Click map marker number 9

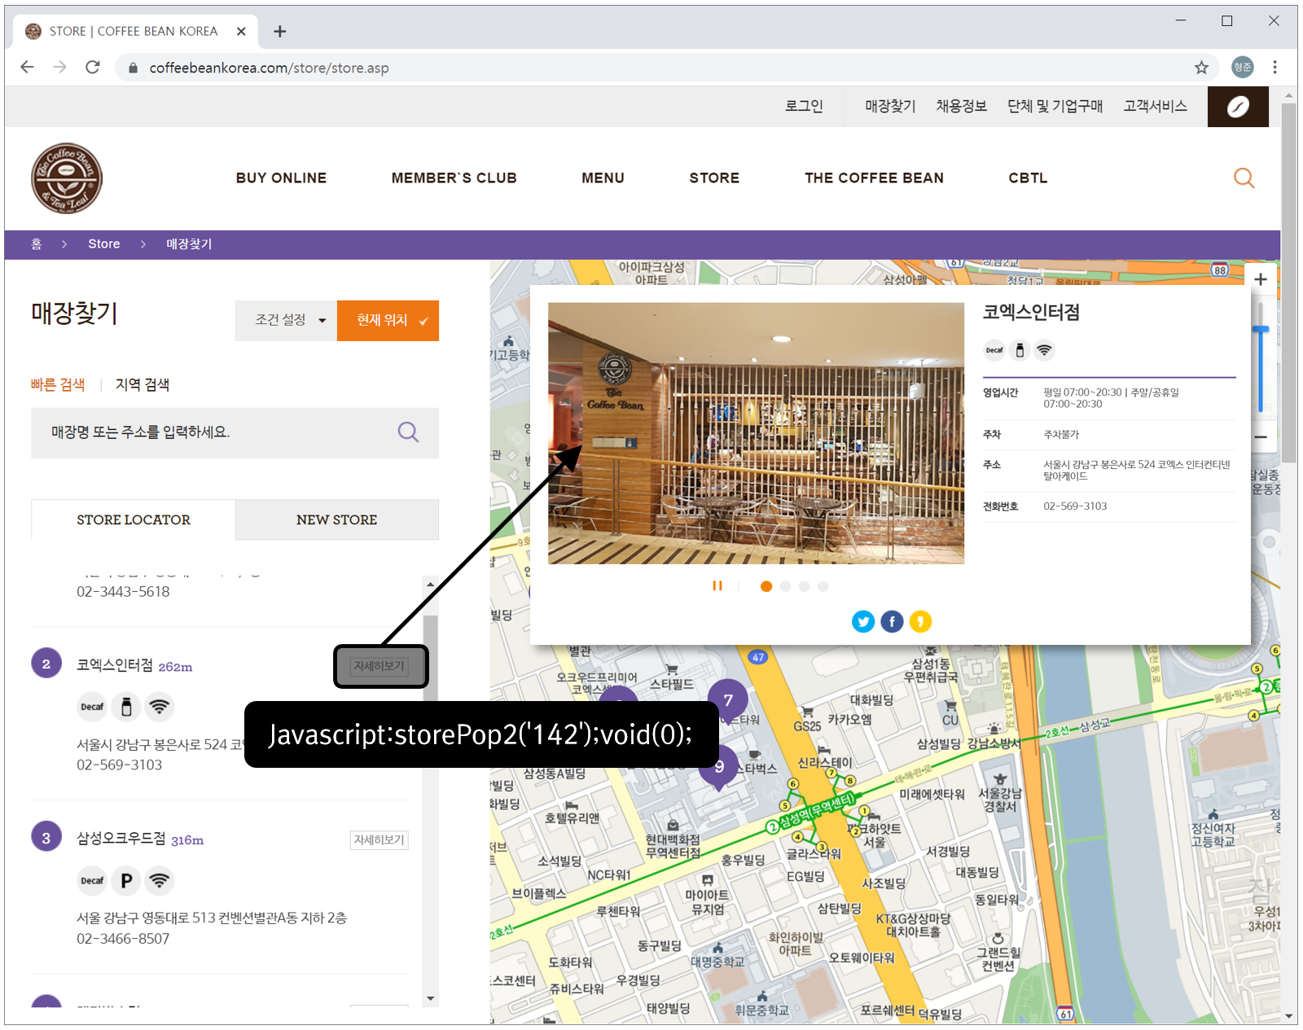(x=719, y=767)
